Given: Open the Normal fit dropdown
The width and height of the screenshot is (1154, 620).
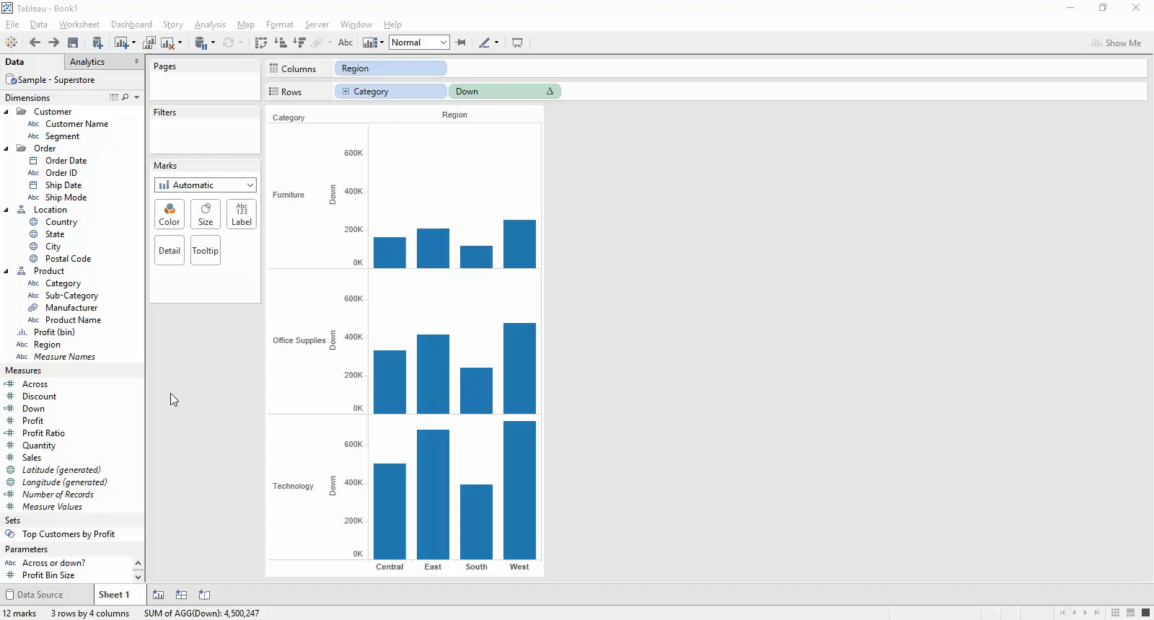Looking at the screenshot, I should (419, 43).
